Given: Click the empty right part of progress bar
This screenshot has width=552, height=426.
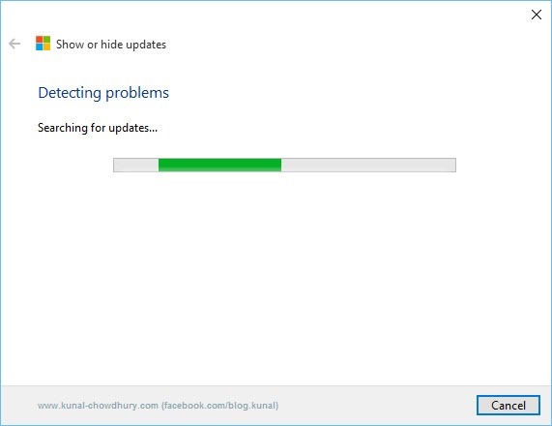Looking at the screenshot, I should pyautogui.click(x=368, y=165).
